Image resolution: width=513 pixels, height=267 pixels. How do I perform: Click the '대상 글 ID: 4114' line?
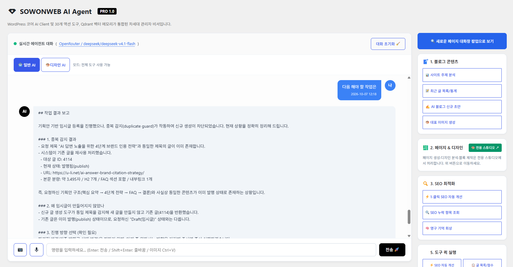click(x=57, y=159)
